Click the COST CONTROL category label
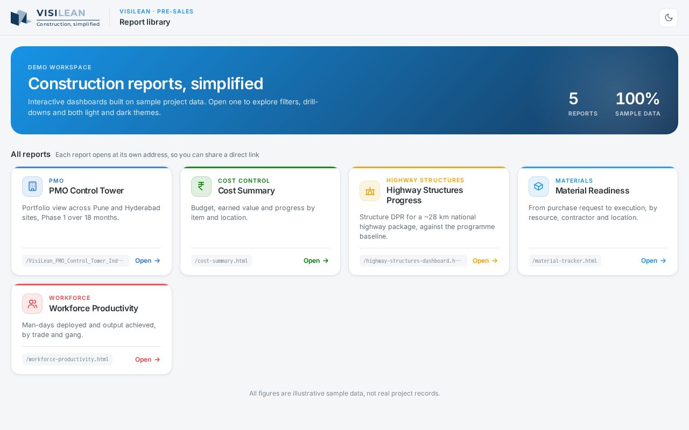The width and height of the screenshot is (689, 430). [244, 181]
